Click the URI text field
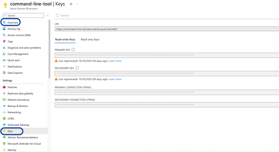This screenshot has width=279, height=152. coord(167,29)
